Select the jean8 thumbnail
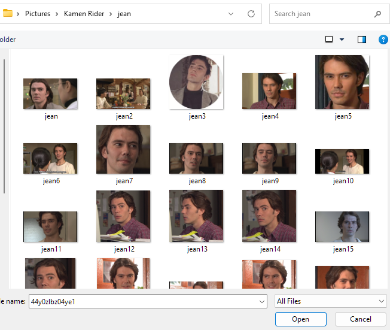Image resolution: width=390 pixels, height=330 pixels. (x=196, y=158)
